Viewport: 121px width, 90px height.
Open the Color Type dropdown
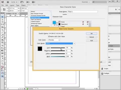(x=54, y=40)
